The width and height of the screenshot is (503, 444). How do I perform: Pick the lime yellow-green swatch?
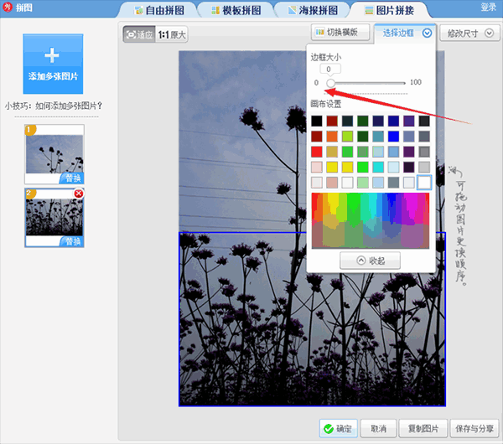(x=347, y=137)
